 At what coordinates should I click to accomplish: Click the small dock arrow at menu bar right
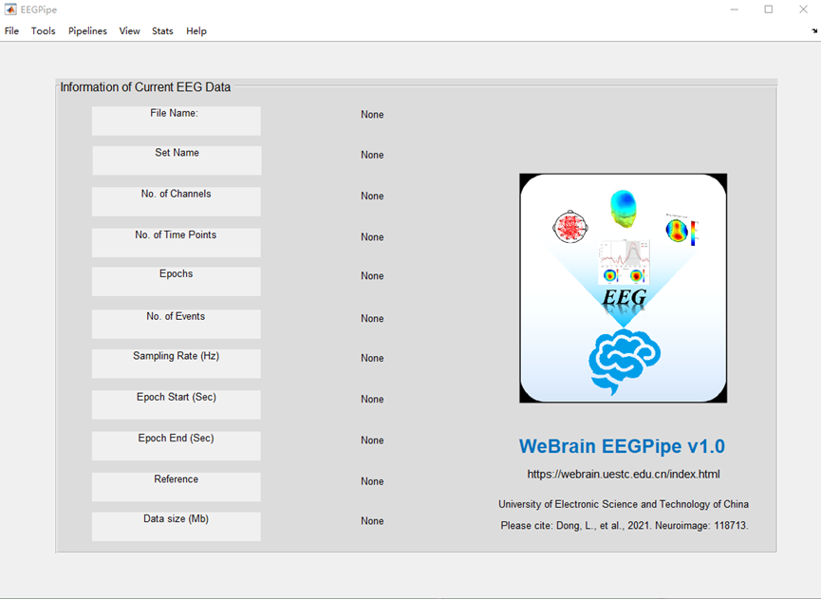click(x=814, y=31)
